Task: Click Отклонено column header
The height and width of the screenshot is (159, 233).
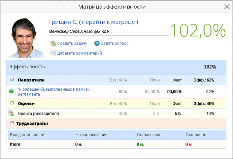Action: point(196,135)
